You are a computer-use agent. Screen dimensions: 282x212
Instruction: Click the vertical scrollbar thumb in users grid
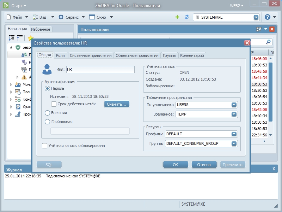pos(270,92)
